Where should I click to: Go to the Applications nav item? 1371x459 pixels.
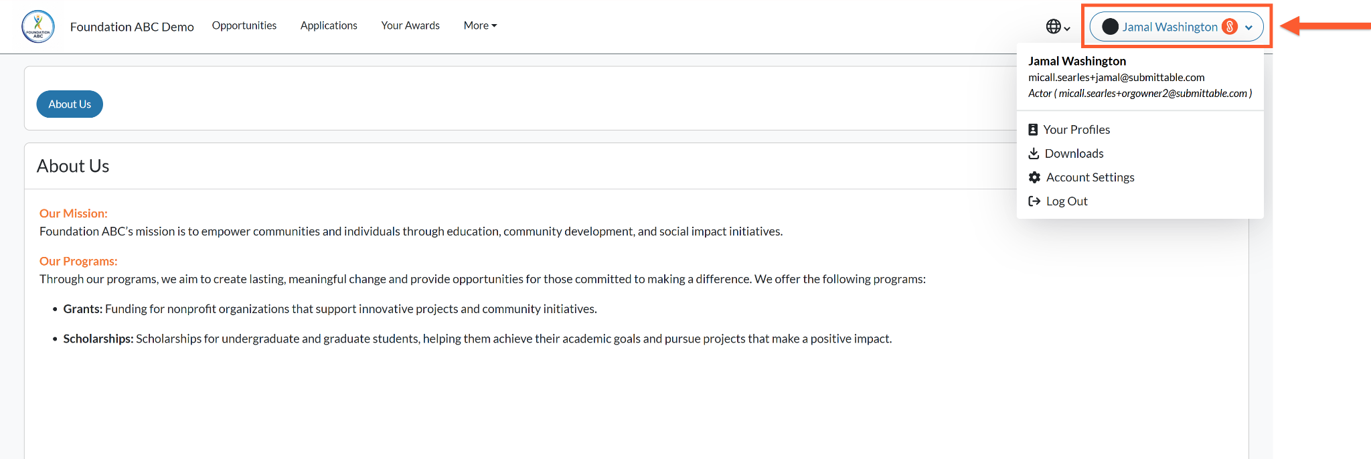[329, 25]
